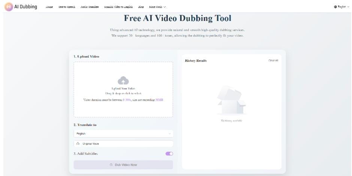The image size is (352, 176).
Task: Open the Spanish Video to English page
Action: click(x=118, y=7)
